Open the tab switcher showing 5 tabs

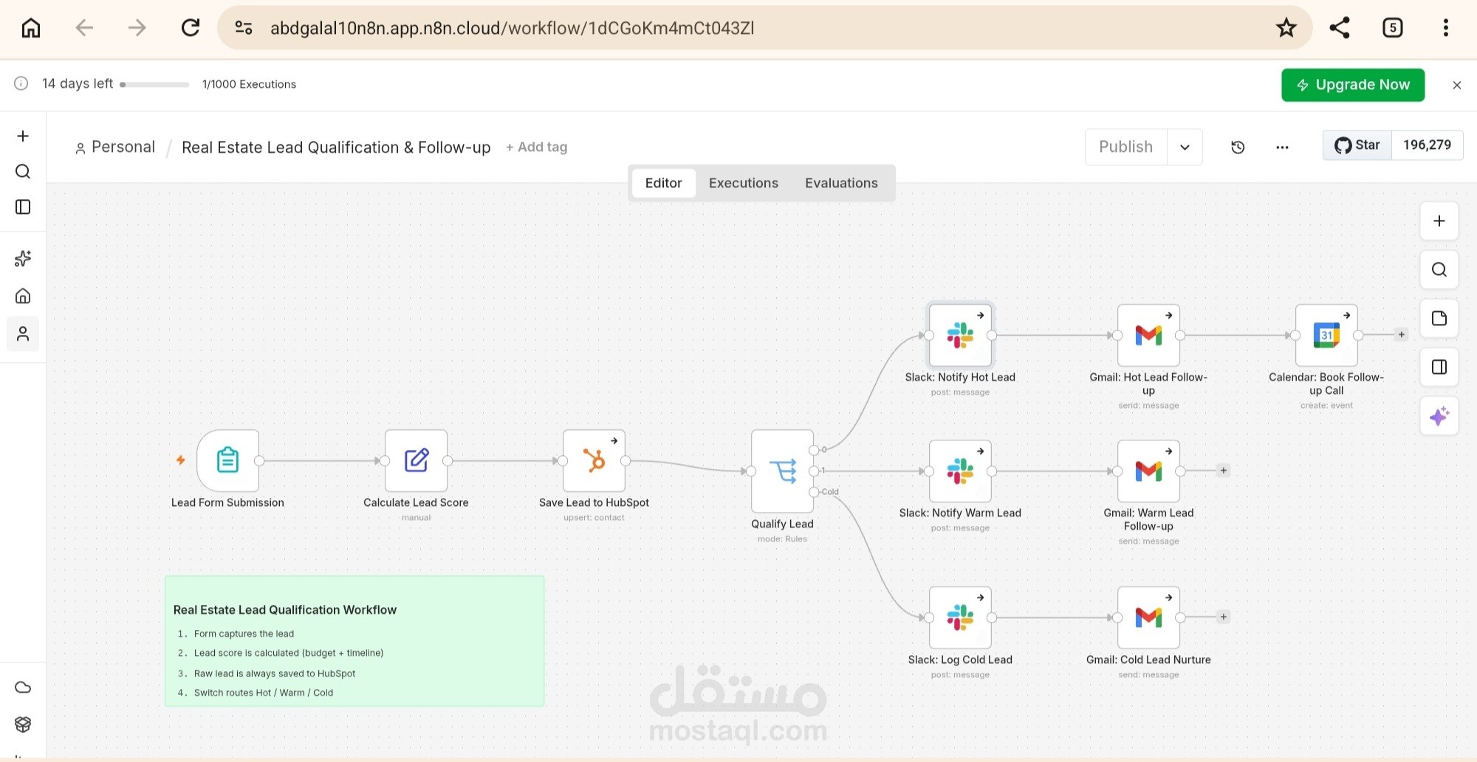tap(1393, 28)
